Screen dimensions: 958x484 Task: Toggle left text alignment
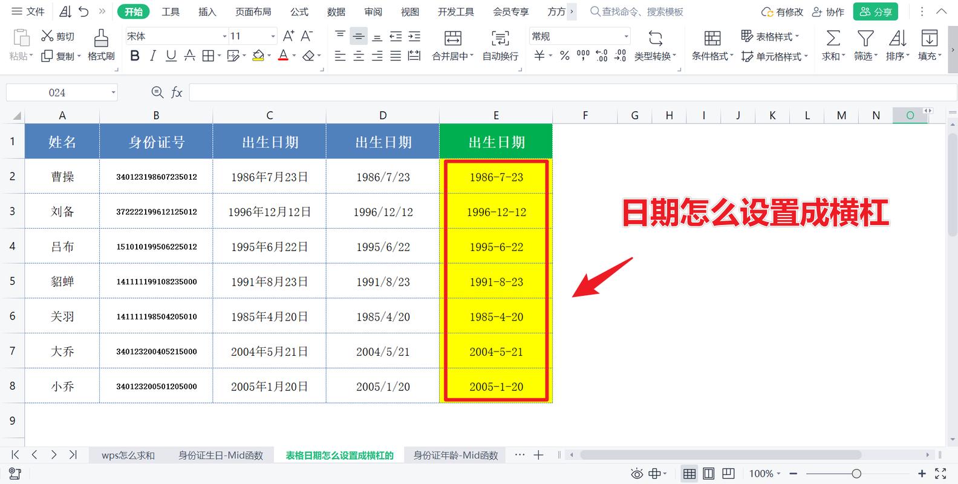click(x=341, y=56)
